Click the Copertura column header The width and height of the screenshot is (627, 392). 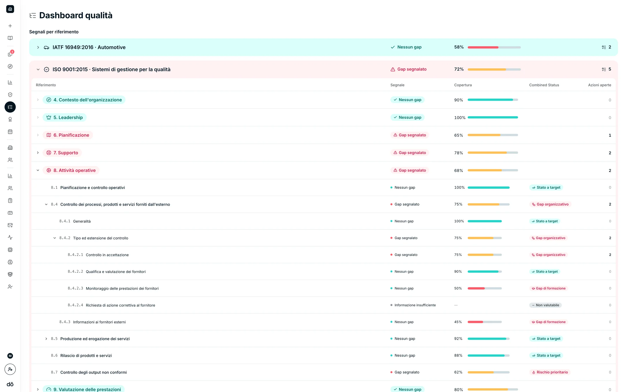[x=463, y=85]
